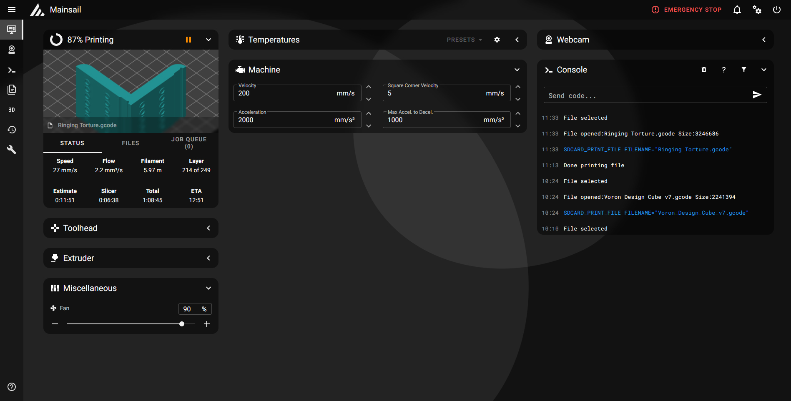Open the Webcam page in sidebar
This screenshot has height=401, width=791.
[x=12, y=50]
